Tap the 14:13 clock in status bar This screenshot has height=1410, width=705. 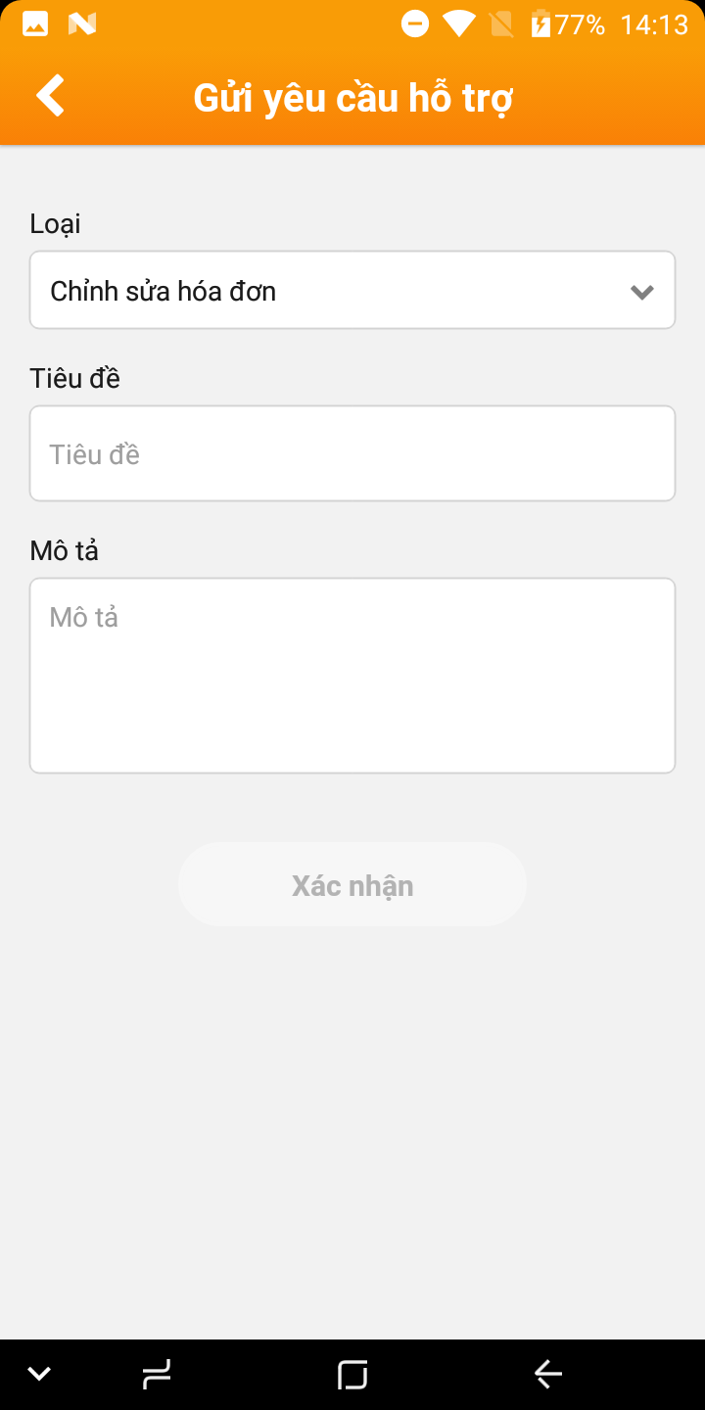(654, 24)
